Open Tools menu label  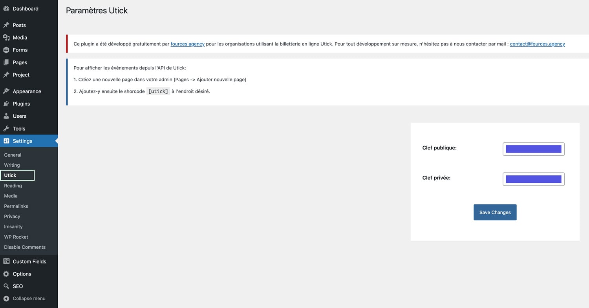[x=19, y=128]
